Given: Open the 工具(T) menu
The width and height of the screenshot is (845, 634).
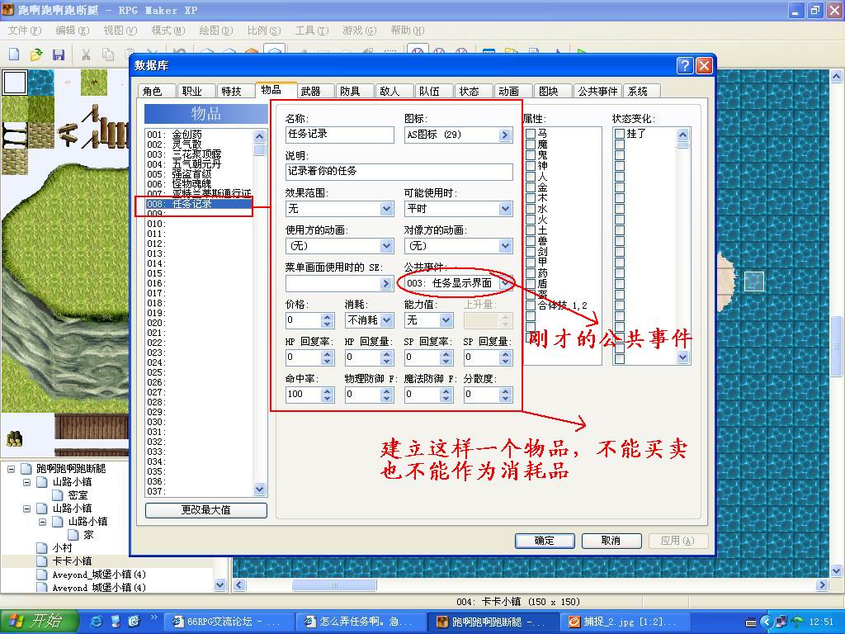Looking at the screenshot, I should coord(311,31).
